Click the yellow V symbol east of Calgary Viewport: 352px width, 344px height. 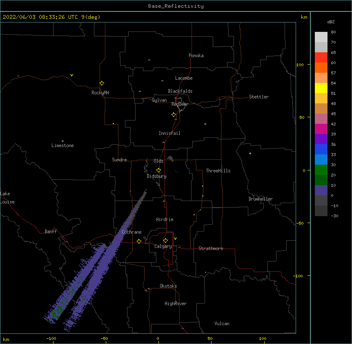tap(175, 239)
